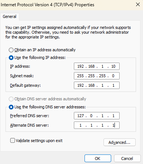Close the TCP/IPv4 Properties dialog
The width and height of the screenshot is (143, 164).
(138, 5)
